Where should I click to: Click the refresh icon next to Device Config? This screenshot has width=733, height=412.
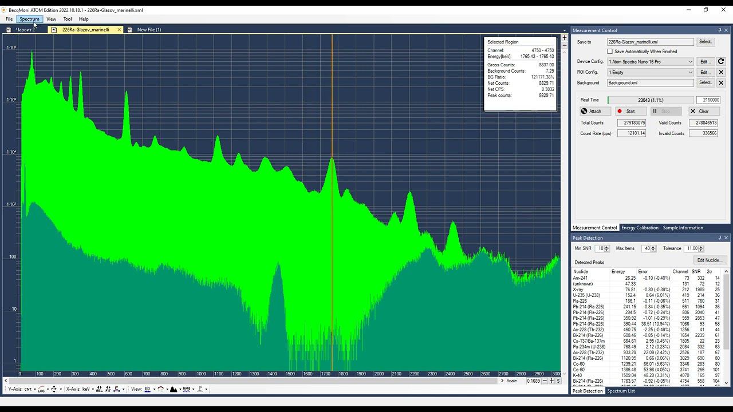tap(721, 61)
